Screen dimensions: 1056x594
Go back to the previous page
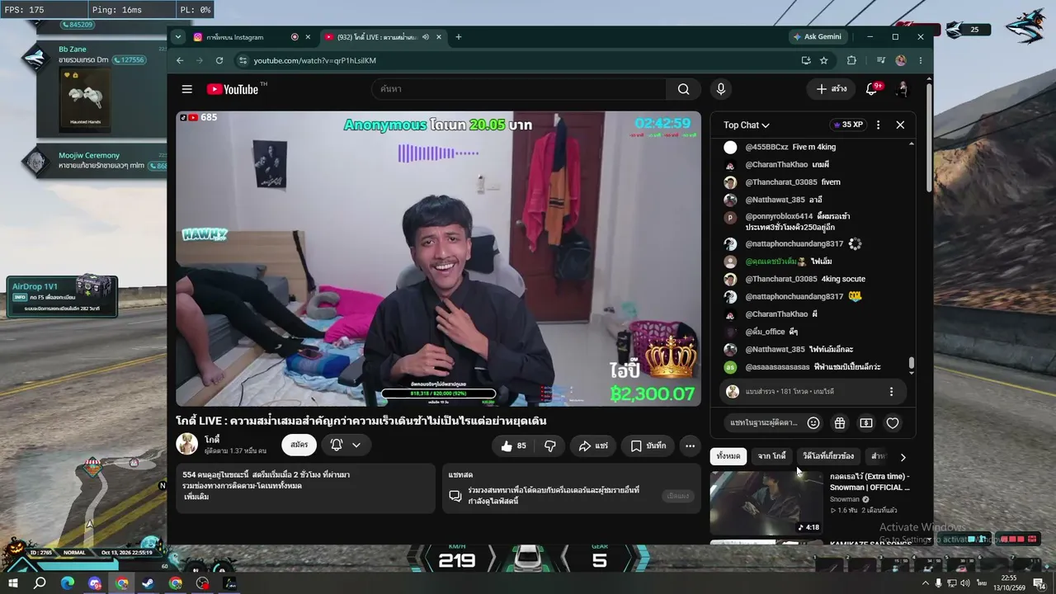[180, 60]
